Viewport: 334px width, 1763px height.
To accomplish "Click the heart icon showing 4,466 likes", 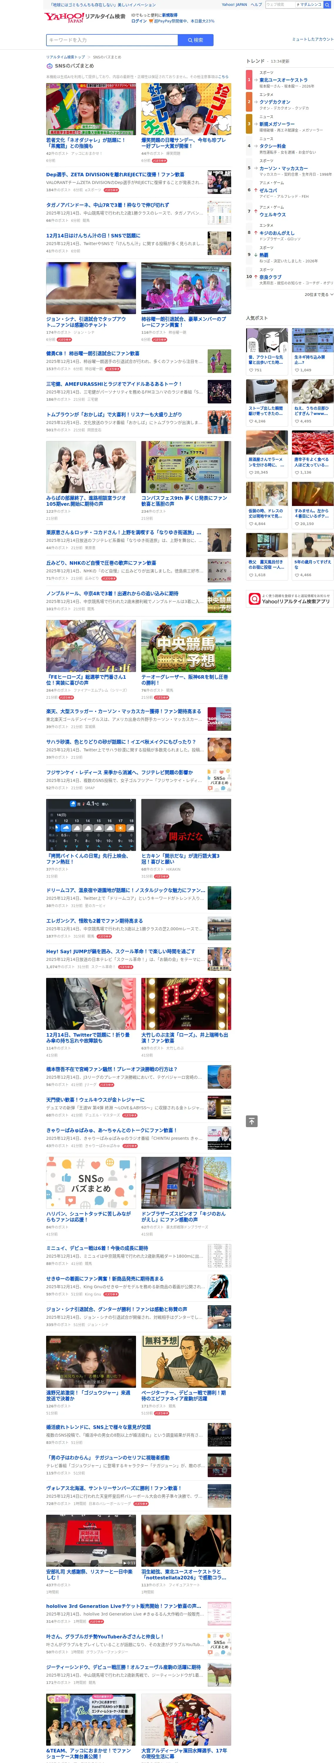I will click(296, 575).
